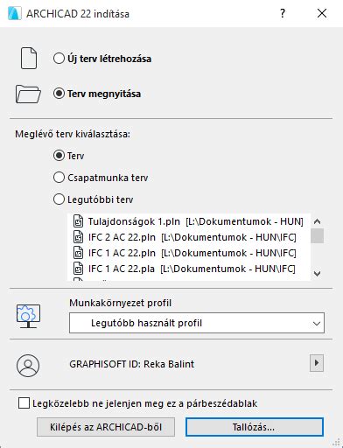Expand the GRAPHISOFT ID arrow button
The height and width of the screenshot is (448, 343).
pos(317,363)
